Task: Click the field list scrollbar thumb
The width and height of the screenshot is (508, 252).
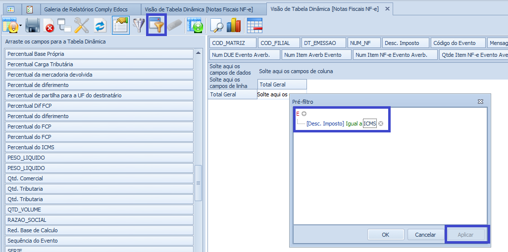Action: click(198, 183)
